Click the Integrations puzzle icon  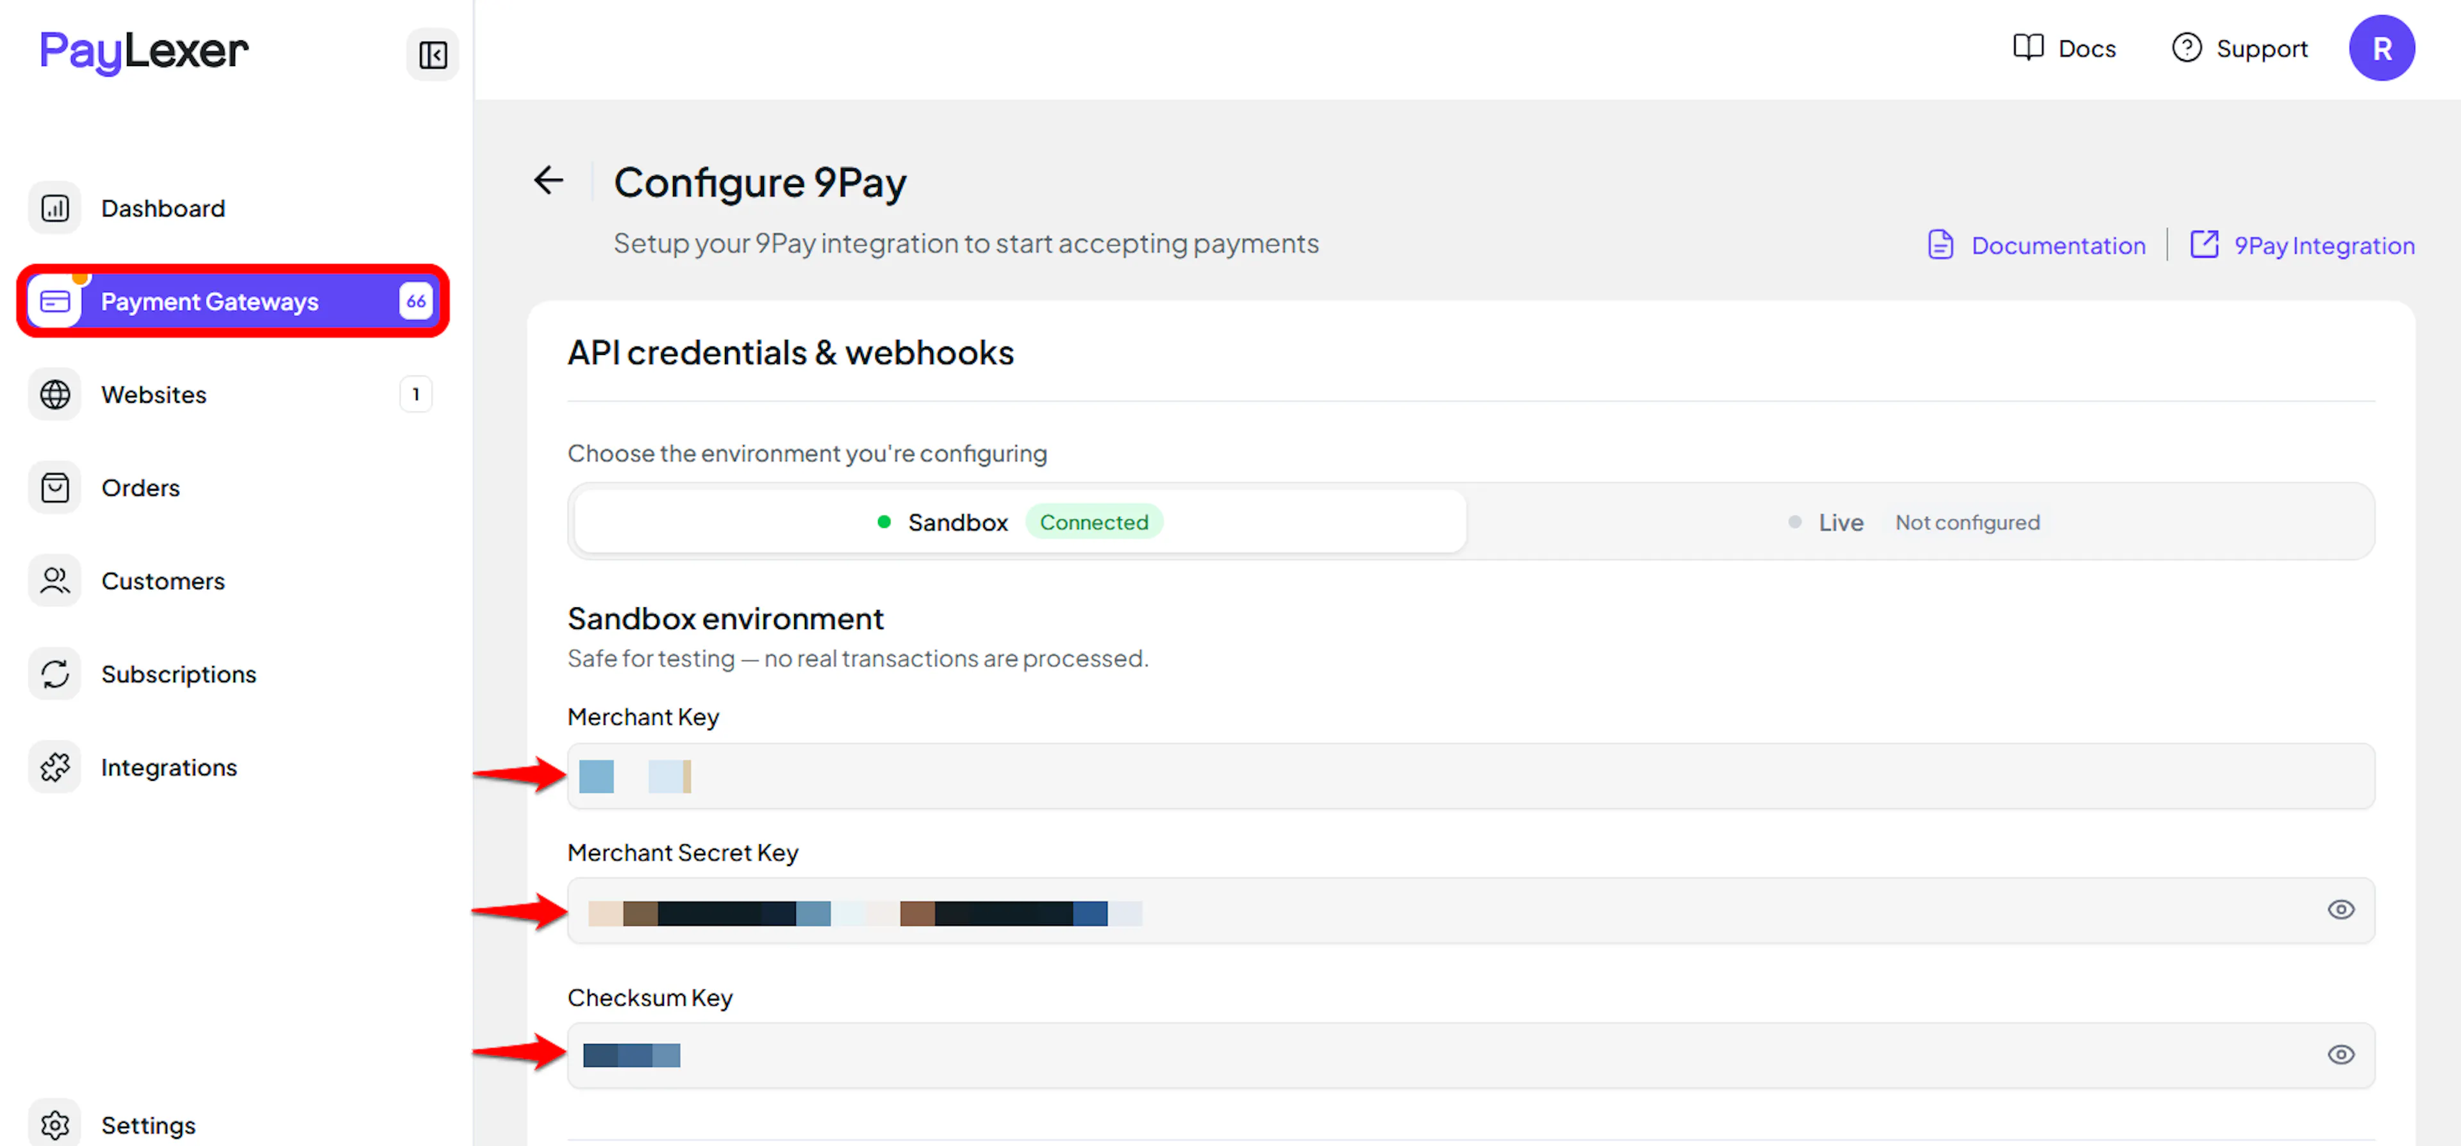(55, 767)
